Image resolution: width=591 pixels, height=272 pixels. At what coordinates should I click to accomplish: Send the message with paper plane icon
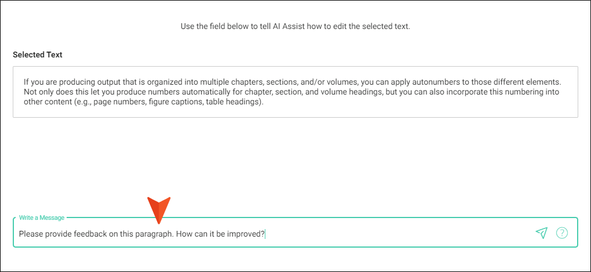pos(541,233)
